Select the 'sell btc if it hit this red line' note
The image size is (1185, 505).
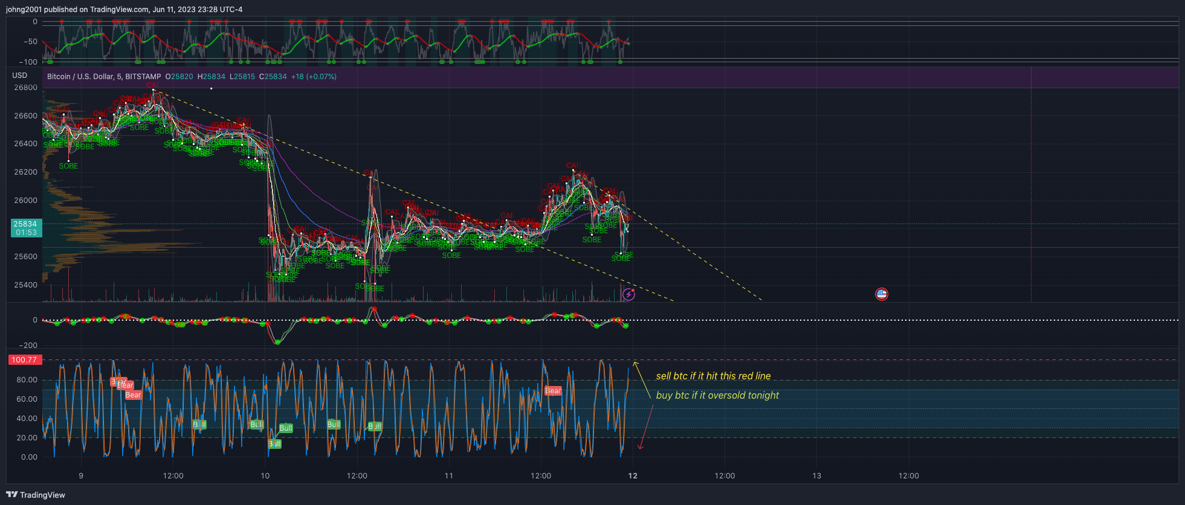pos(714,376)
